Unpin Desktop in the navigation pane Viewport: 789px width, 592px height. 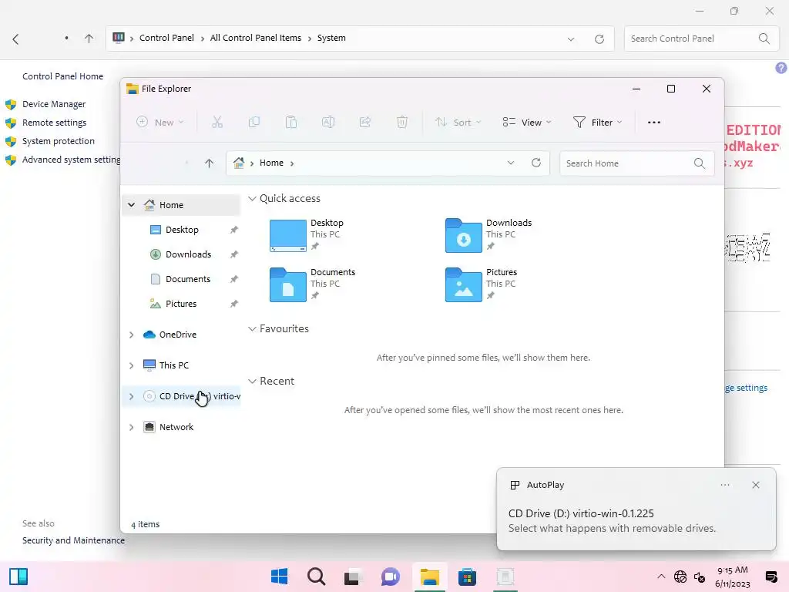tap(234, 230)
